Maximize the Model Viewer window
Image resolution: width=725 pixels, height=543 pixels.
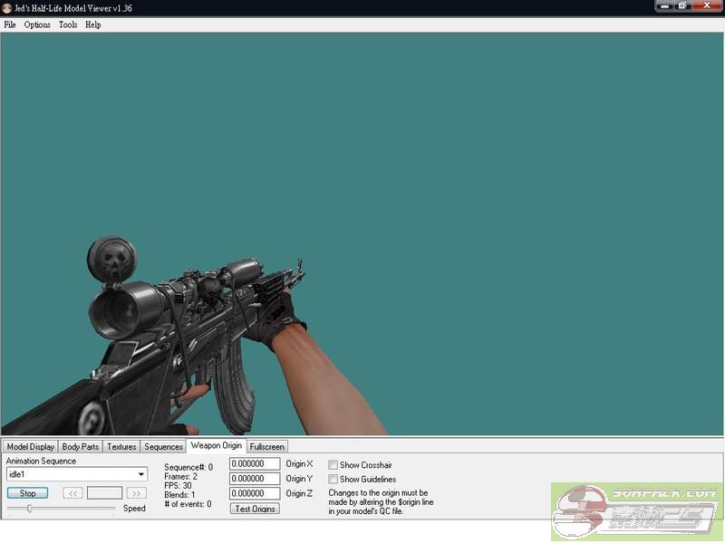(x=682, y=6)
